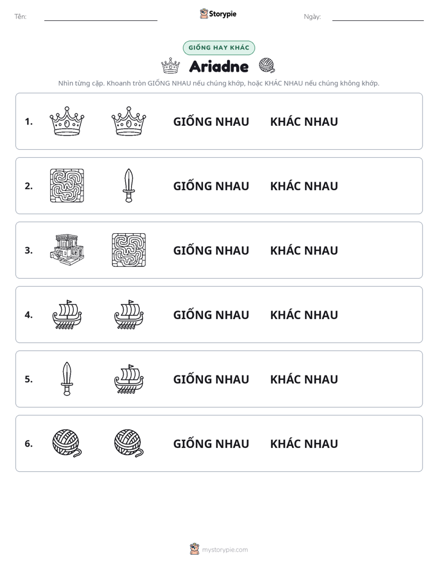Open the mystorypie.com footer link
The height and width of the screenshot is (567, 438).
(225, 550)
